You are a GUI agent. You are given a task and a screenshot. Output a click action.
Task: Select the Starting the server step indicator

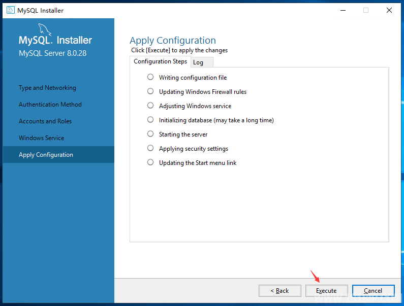click(150, 133)
